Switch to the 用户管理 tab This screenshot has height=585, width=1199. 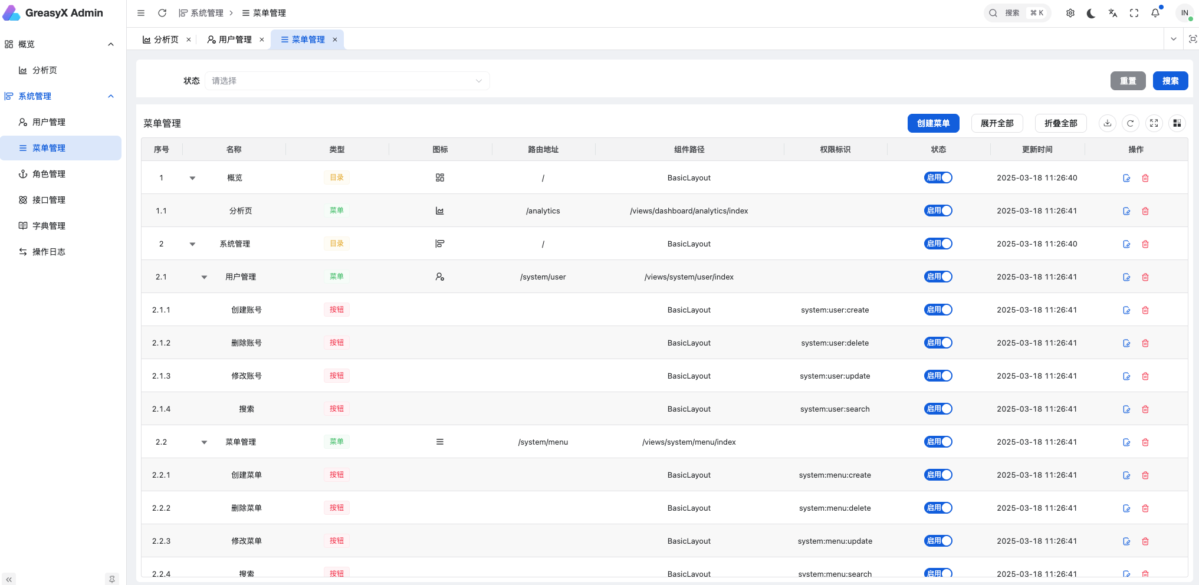pos(230,40)
